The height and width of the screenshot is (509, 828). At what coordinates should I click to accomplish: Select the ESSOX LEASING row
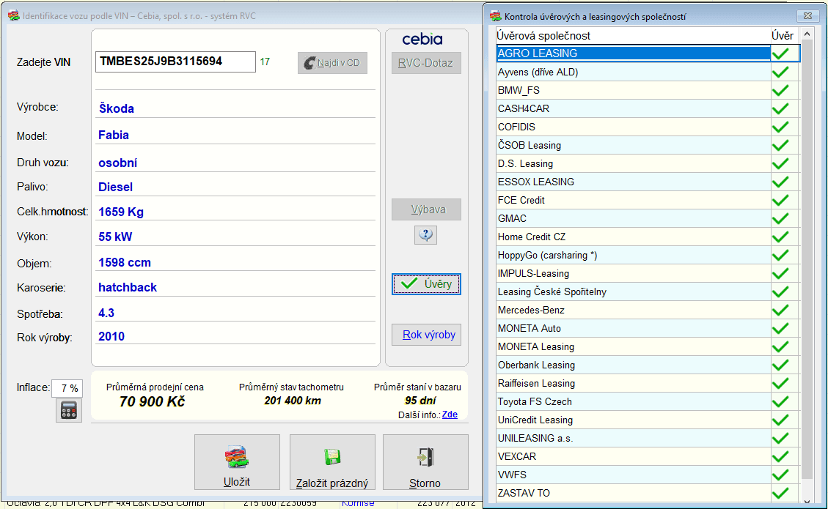coord(648,182)
